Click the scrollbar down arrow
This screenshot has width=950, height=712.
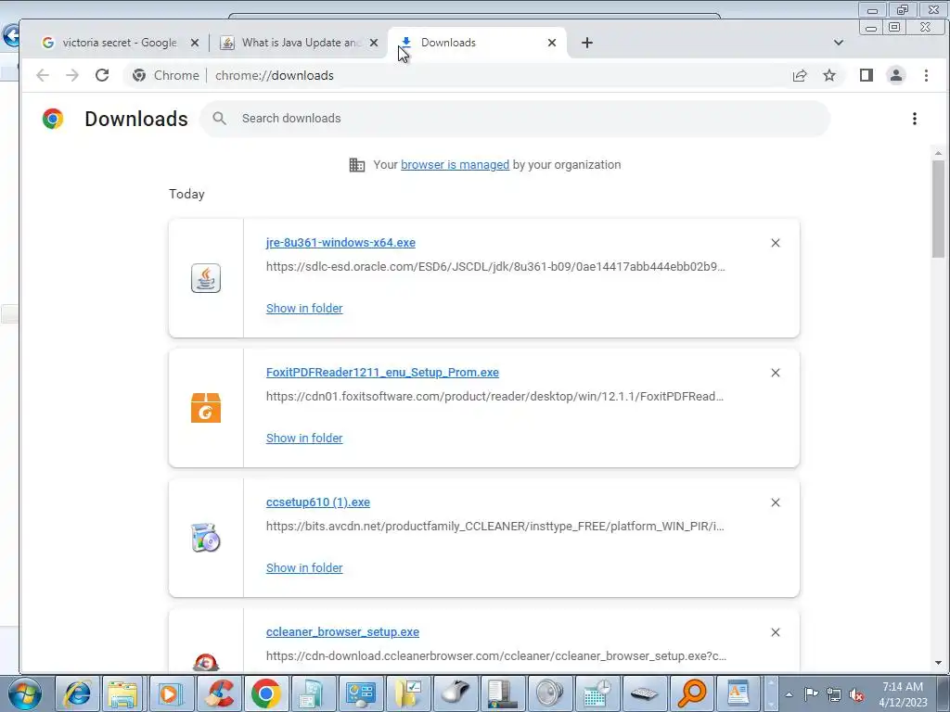(939, 663)
